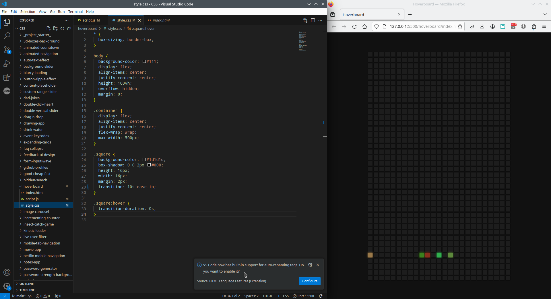Open a new Firefox tab
Image resolution: width=551 pixels, height=299 pixels.
click(x=410, y=15)
